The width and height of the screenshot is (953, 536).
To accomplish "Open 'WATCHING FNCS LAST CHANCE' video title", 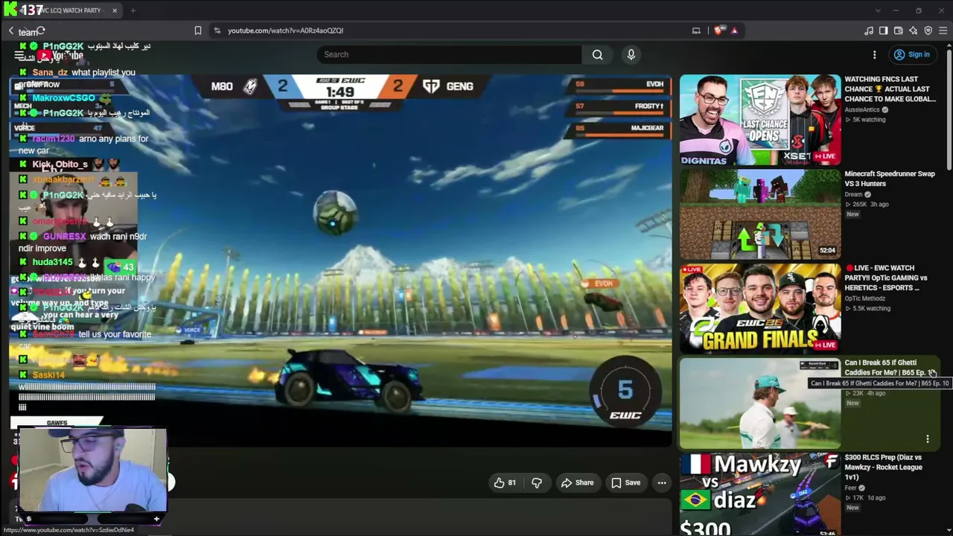I will coord(890,89).
